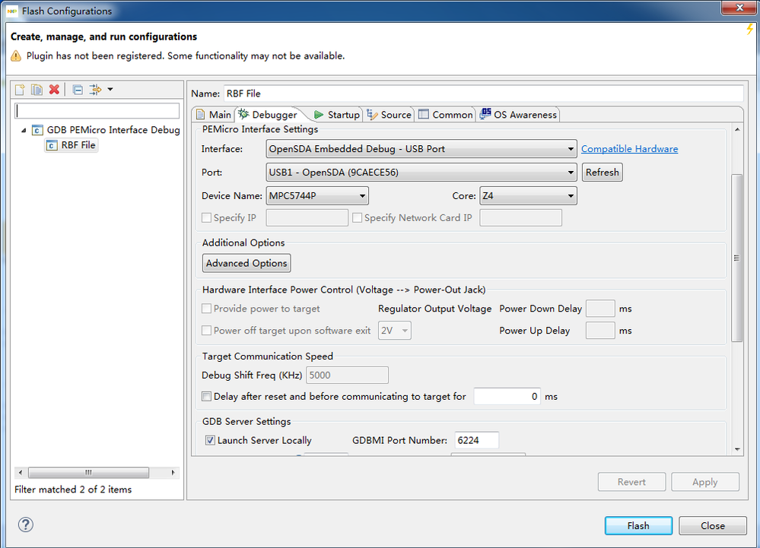This screenshot has height=548, width=760.
Task: Click the GDB PEMicro Interface Debug icon
Action: click(x=37, y=130)
